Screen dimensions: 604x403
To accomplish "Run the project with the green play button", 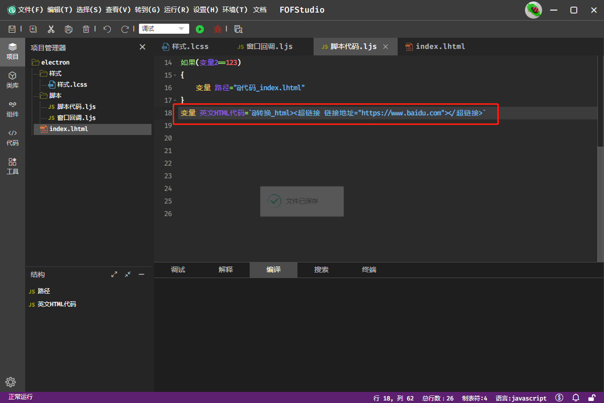I will point(200,29).
